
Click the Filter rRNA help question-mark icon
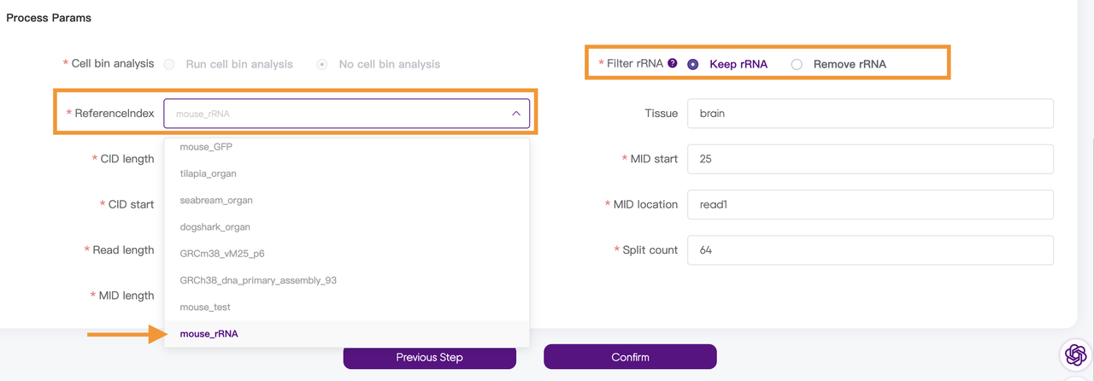[x=673, y=63]
